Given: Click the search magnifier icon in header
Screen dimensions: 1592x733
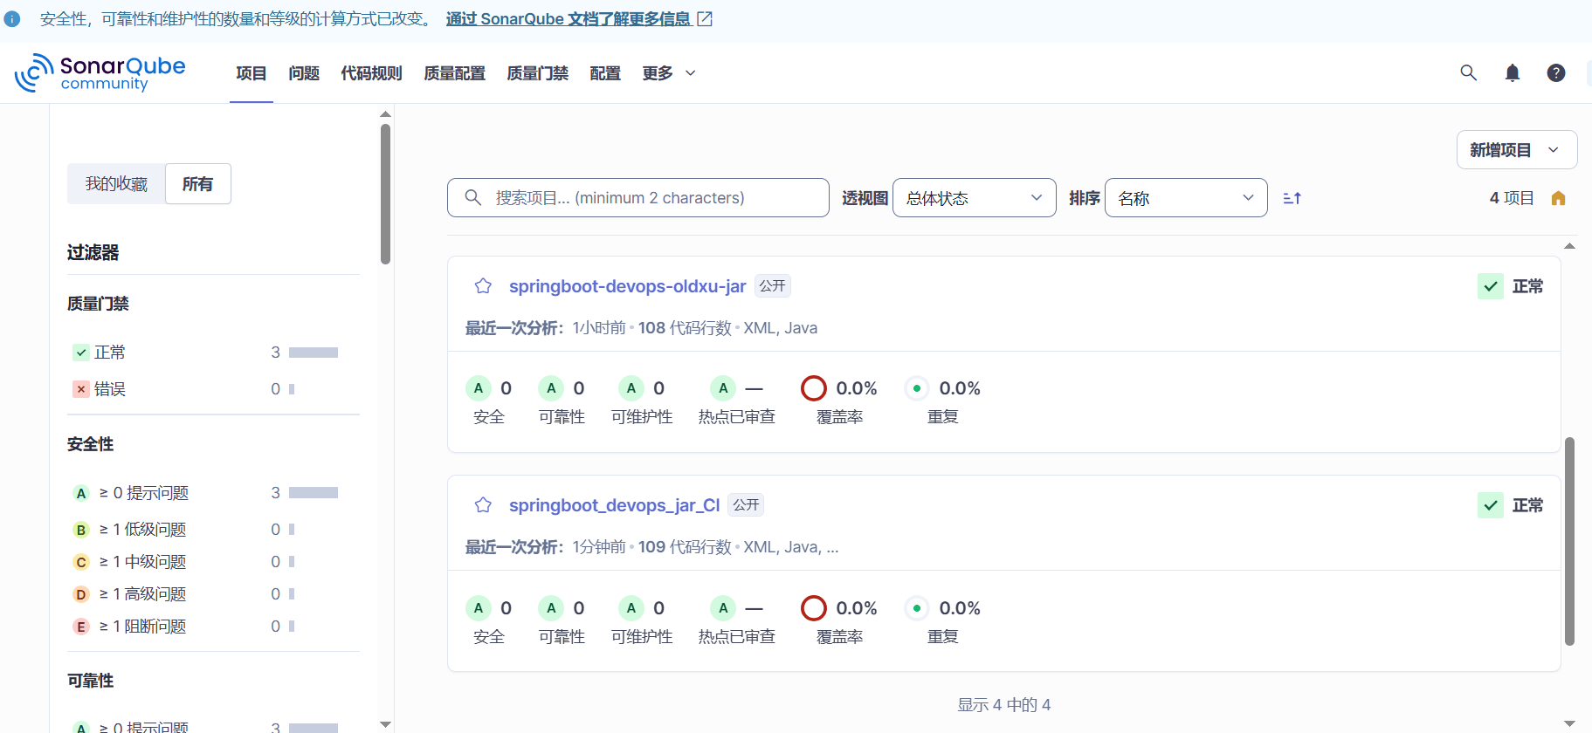Looking at the screenshot, I should (1468, 72).
